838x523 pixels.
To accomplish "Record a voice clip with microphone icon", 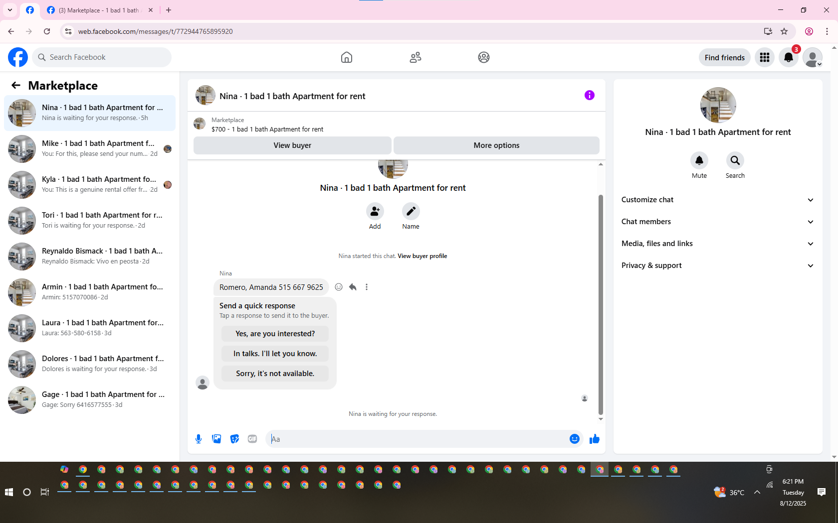I will click(199, 439).
